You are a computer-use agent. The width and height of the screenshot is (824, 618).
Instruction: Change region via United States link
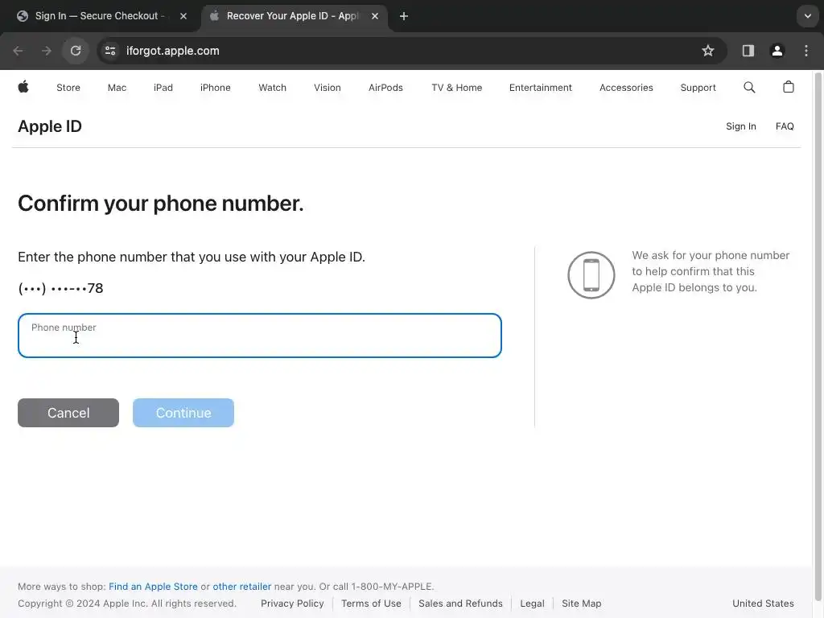tap(763, 604)
